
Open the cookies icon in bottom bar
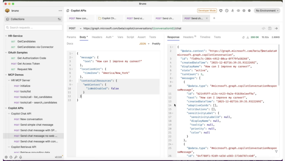point(11,157)
